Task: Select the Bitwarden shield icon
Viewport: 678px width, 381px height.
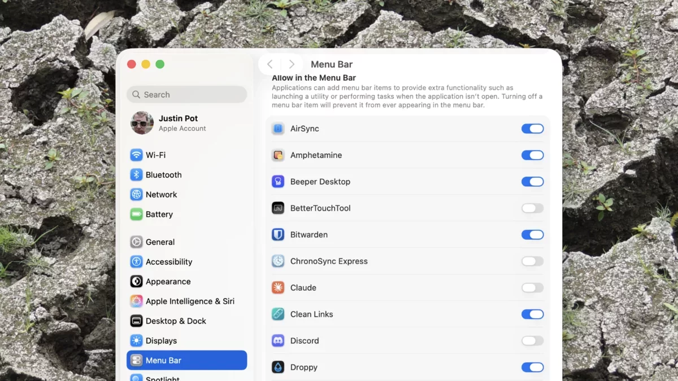Action: tap(277, 234)
